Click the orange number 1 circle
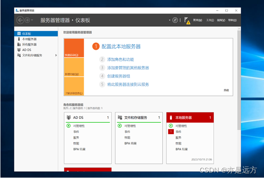The image size is (264, 178). [x=96, y=47]
